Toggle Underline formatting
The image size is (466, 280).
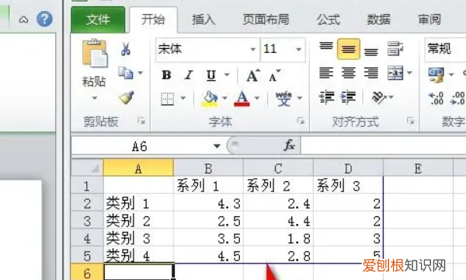[211, 75]
